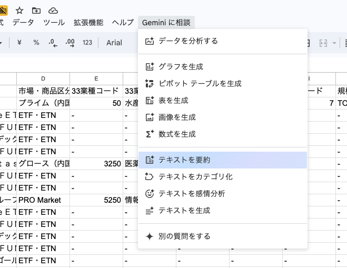Select 画像を生成

point(223,117)
